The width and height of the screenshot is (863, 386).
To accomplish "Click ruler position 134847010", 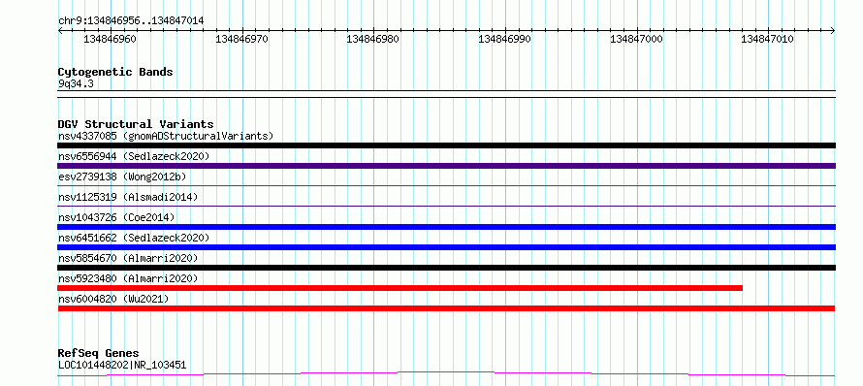I will 768,39.
